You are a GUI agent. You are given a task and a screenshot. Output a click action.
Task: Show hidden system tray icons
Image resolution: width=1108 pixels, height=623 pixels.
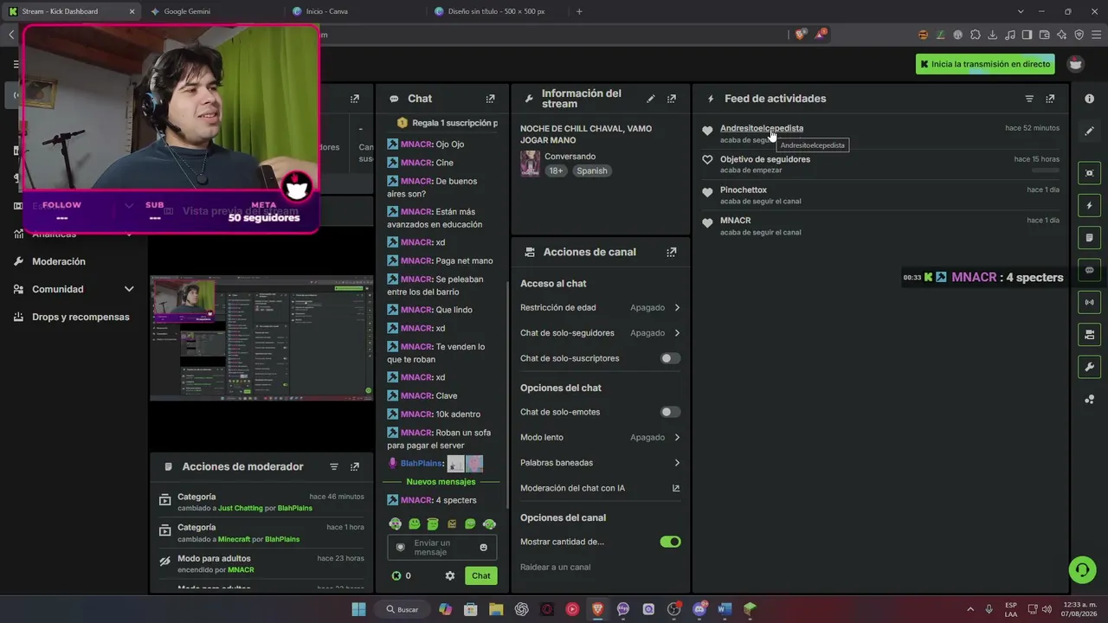[969, 609]
